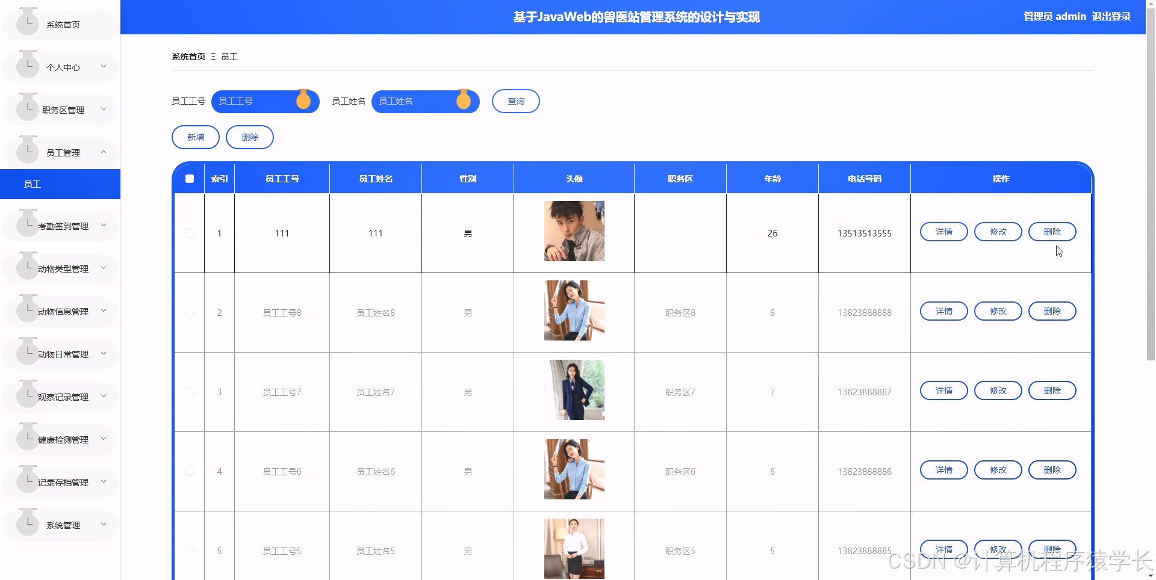Check the checkbox for row 员工工号6
1156x580 pixels.
tap(190, 472)
